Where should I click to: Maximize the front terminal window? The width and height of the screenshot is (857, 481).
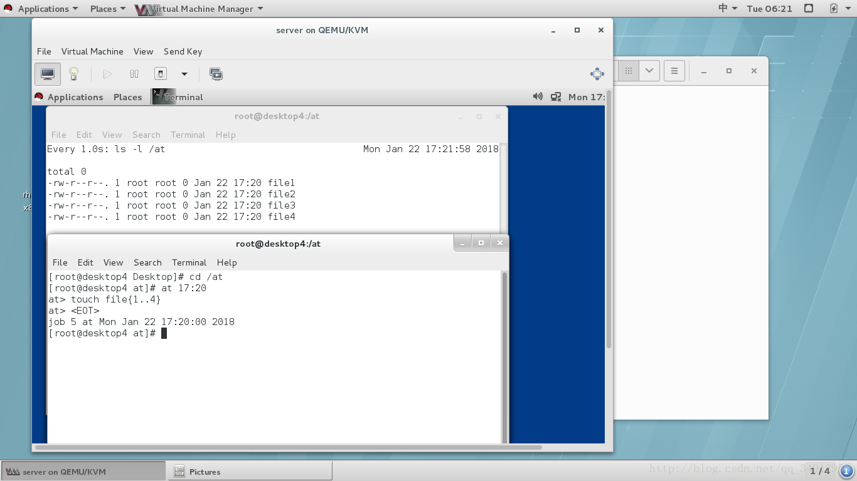[481, 243]
